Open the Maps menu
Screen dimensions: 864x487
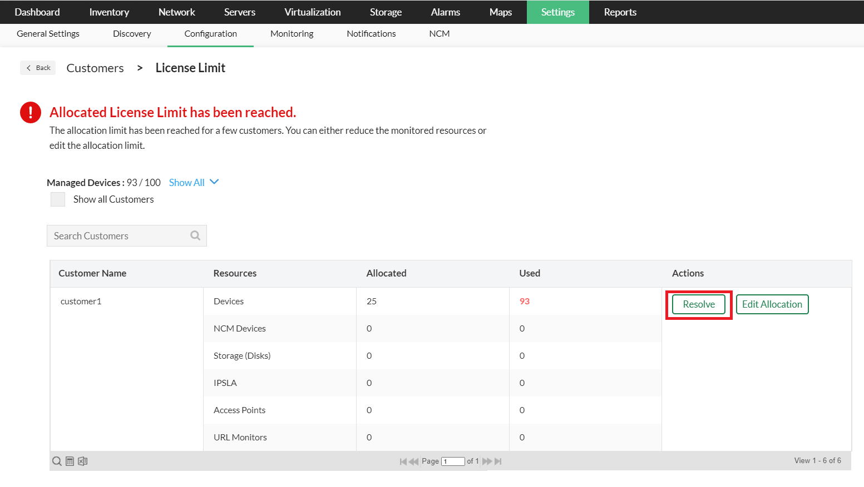point(501,12)
